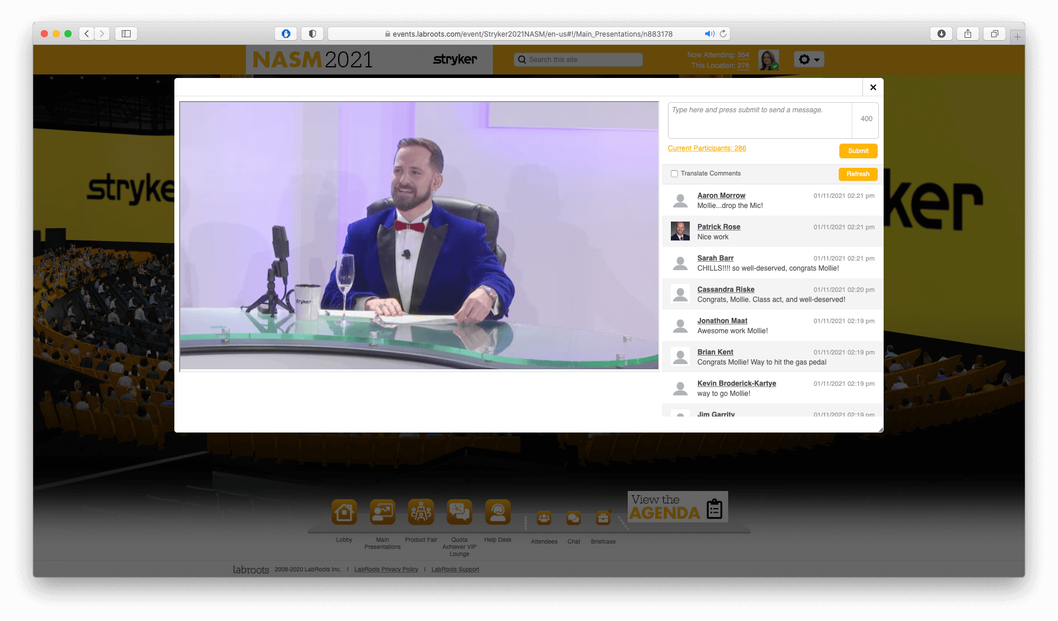The height and width of the screenshot is (621, 1058).
Task: Click Aaron Morrow's avatar placeholder
Action: 680,200
